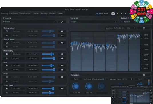Image resolution: width=153 pixels, height=104 pixels.
Task: Open the Targets dropdown
Action: 94,22
